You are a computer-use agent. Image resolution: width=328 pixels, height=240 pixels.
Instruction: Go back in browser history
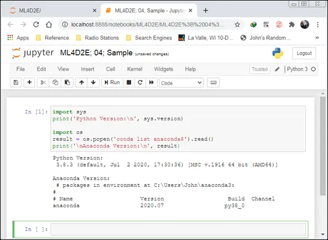tap(10, 25)
